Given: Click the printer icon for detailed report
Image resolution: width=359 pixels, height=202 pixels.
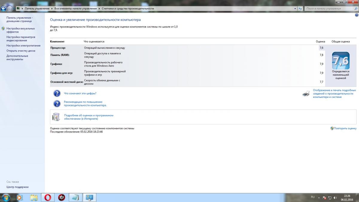Looking at the screenshot, I should (x=306, y=94).
